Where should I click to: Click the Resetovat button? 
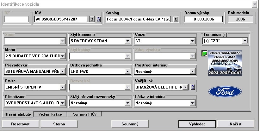(20, 124)
